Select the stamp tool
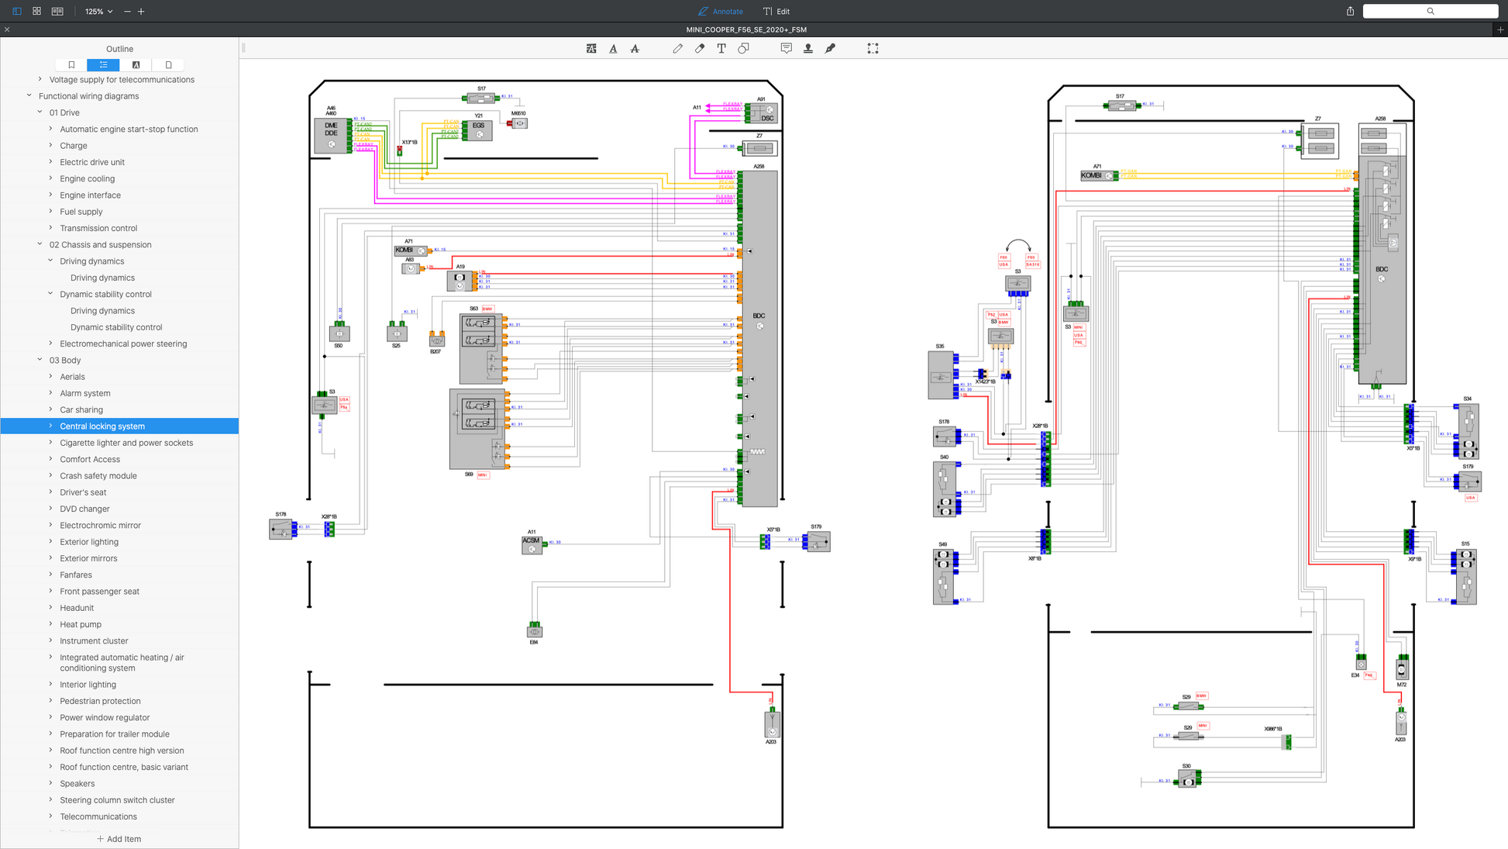Screen dimensions: 1508x849 tap(808, 48)
